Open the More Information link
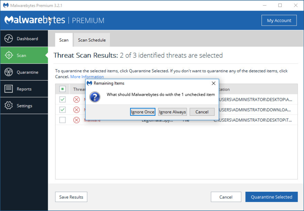 [x=87, y=77]
